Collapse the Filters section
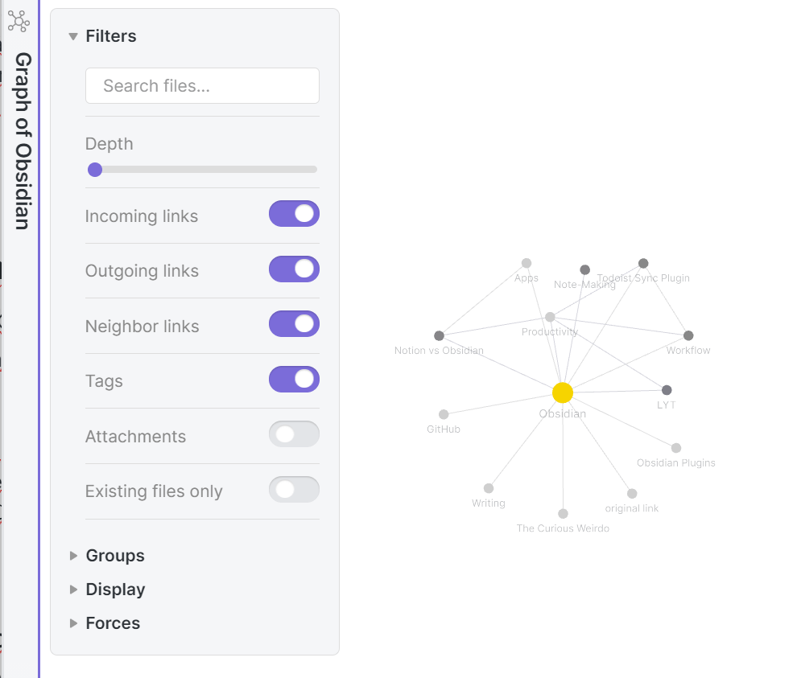This screenshot has height=678, width=797. (110, 36)
